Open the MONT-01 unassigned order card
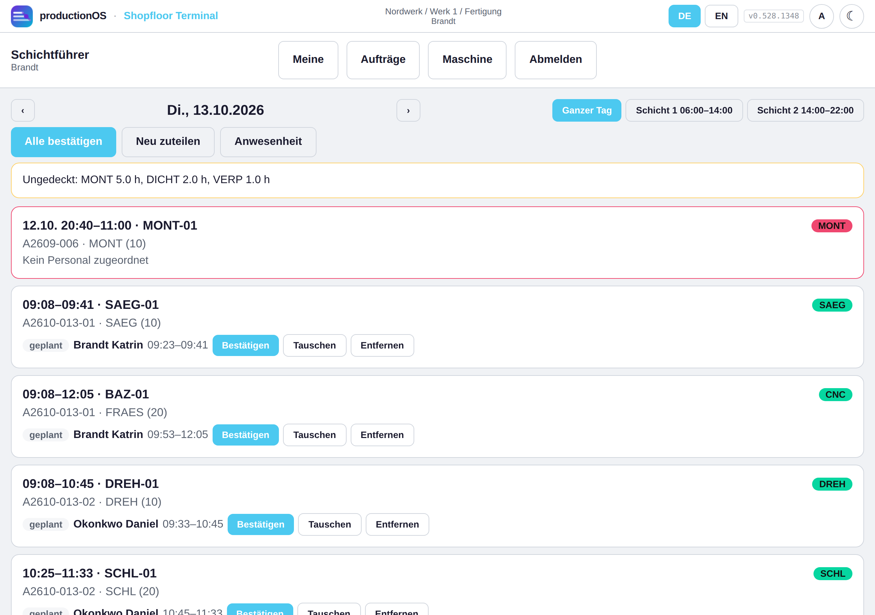Screen dimensions: 875x615 437,243
